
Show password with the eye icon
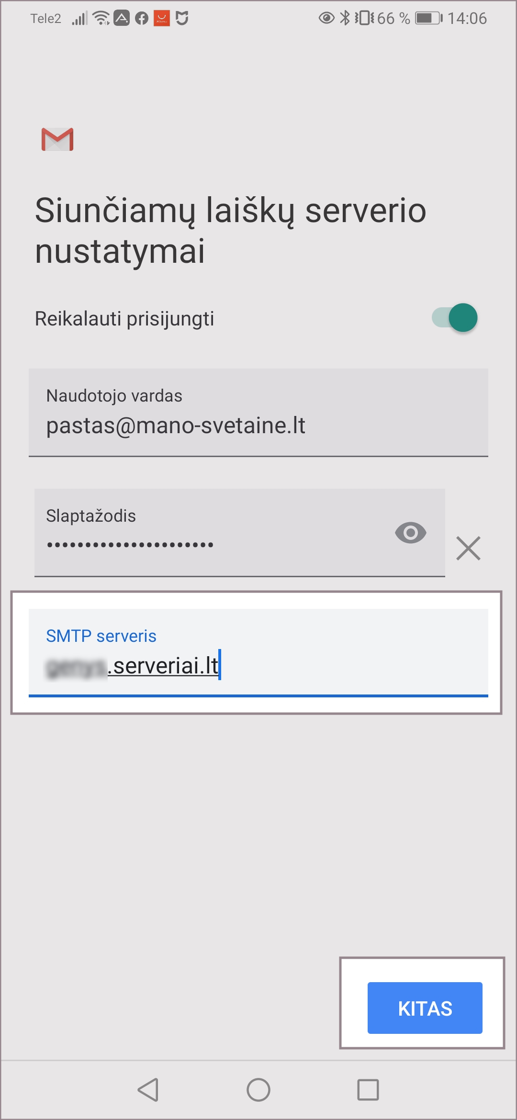pyautogui.click(x=410, y=533)
